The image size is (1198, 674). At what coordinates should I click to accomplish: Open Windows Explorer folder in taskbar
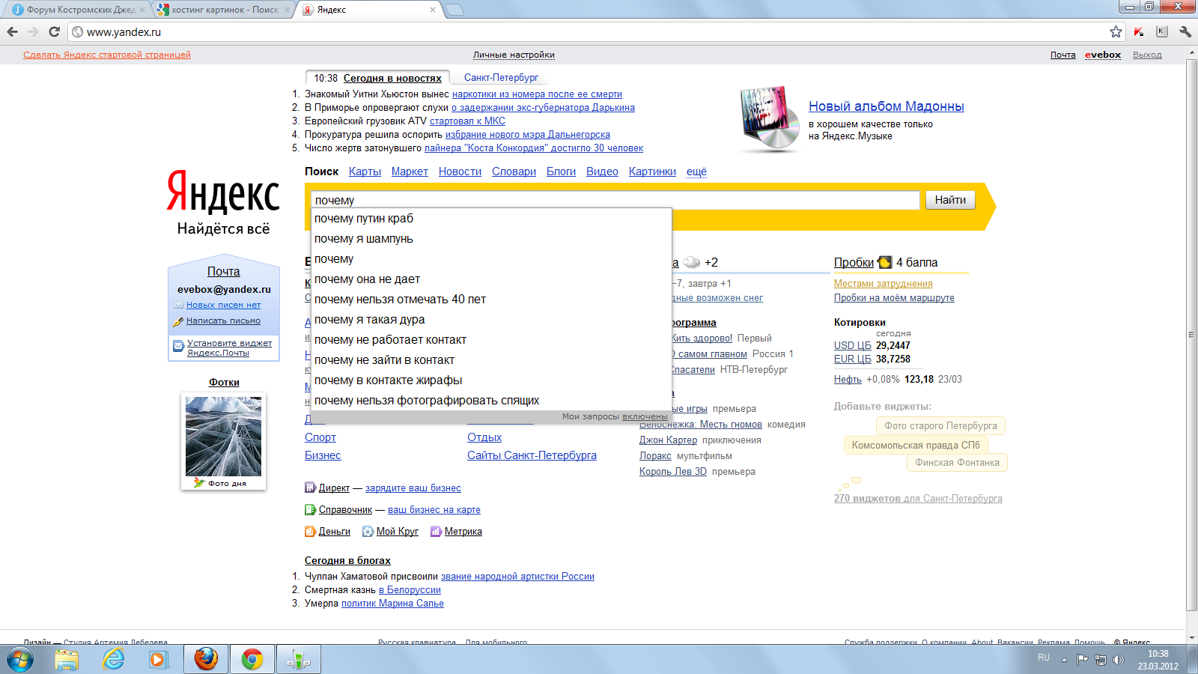click(x=67, y=660)
